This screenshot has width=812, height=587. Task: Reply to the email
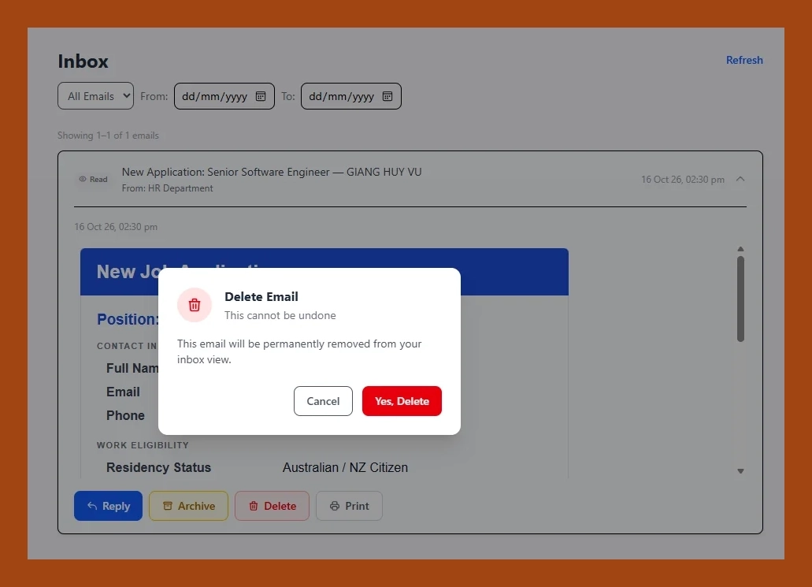pyautogui.click(x=108, y=506)
